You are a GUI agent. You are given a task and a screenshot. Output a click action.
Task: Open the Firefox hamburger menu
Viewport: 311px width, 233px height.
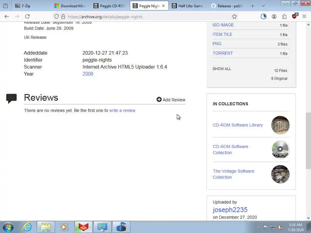pyautogui.click(x=304, y=17)
